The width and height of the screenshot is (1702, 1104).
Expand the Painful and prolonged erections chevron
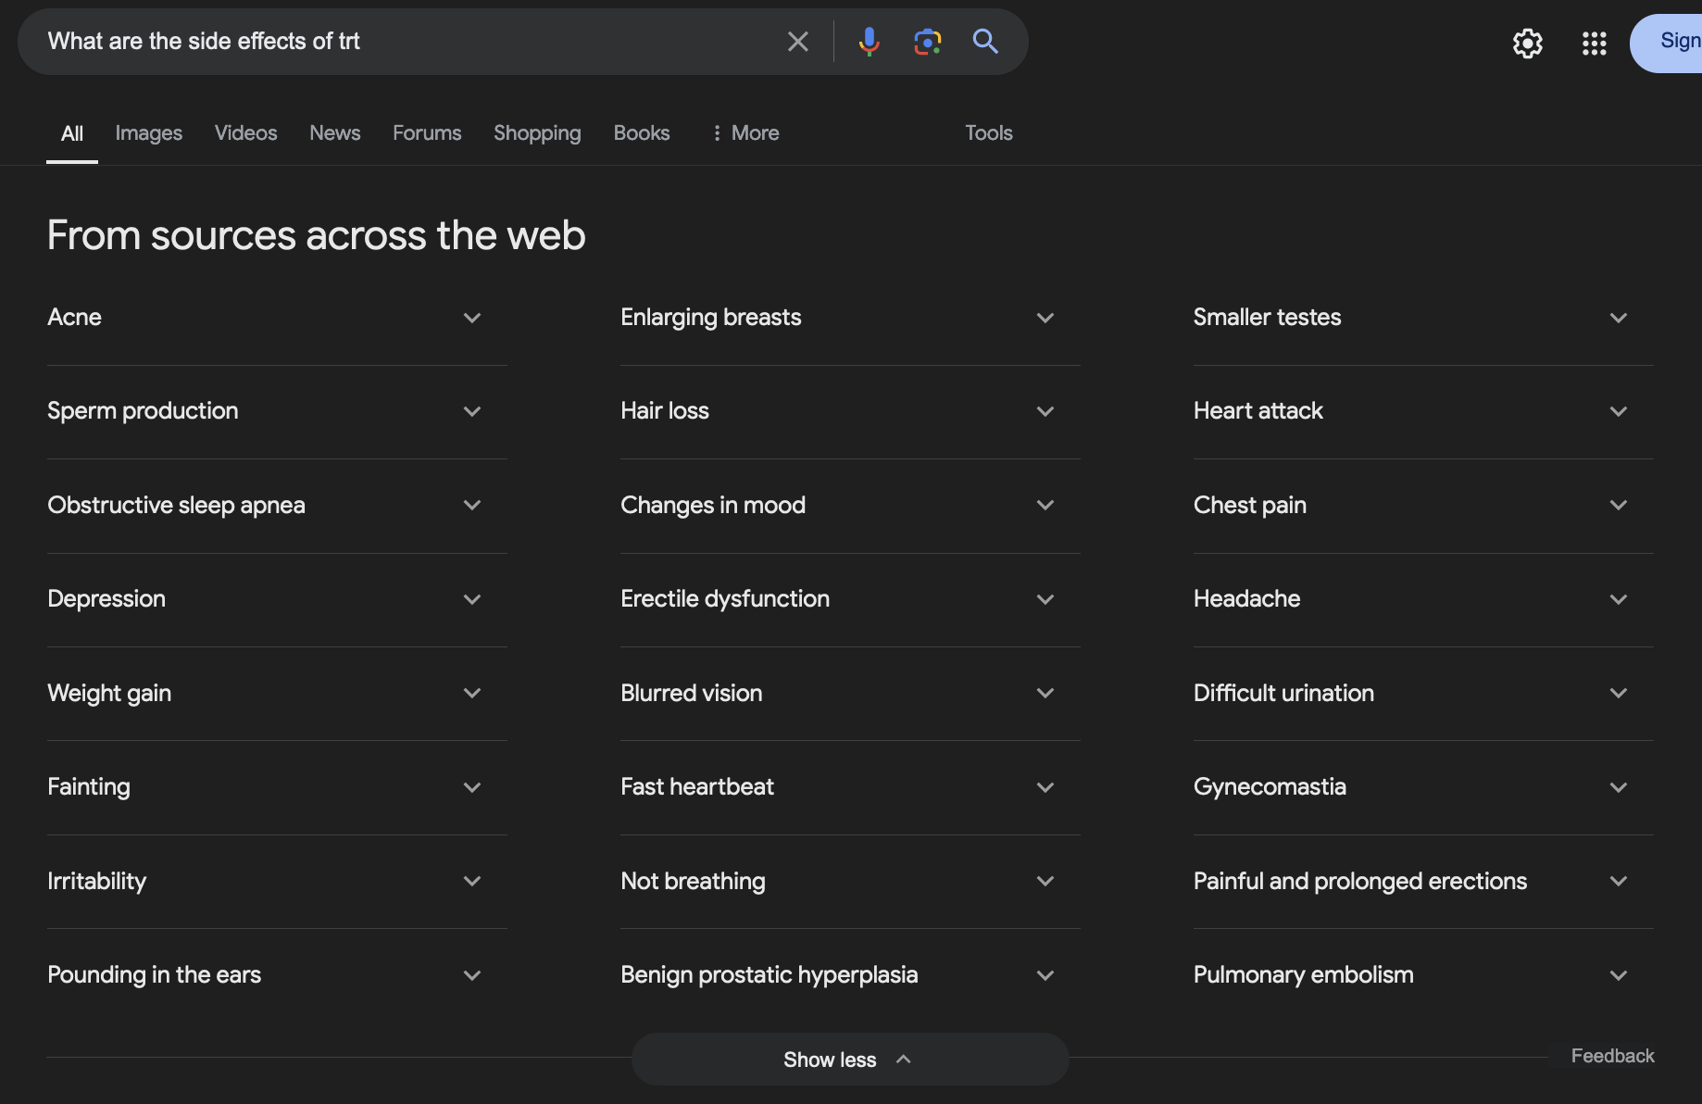(1619, 881)
